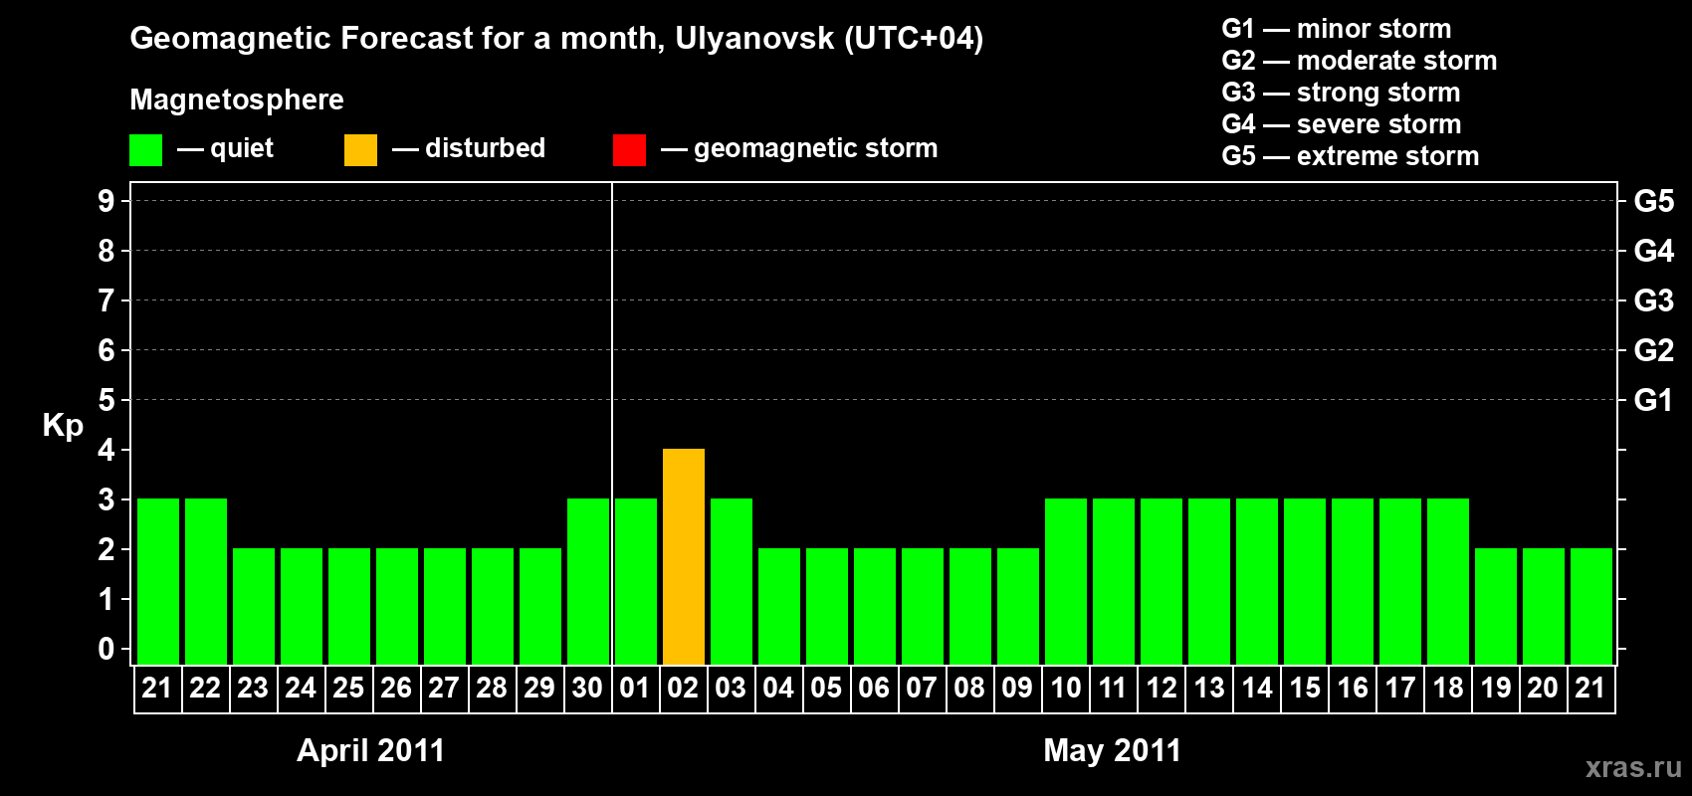Click 'G3 — strong storm' legend line
This screenshot has width=1692, height=796.
[x=1341, y=93]
